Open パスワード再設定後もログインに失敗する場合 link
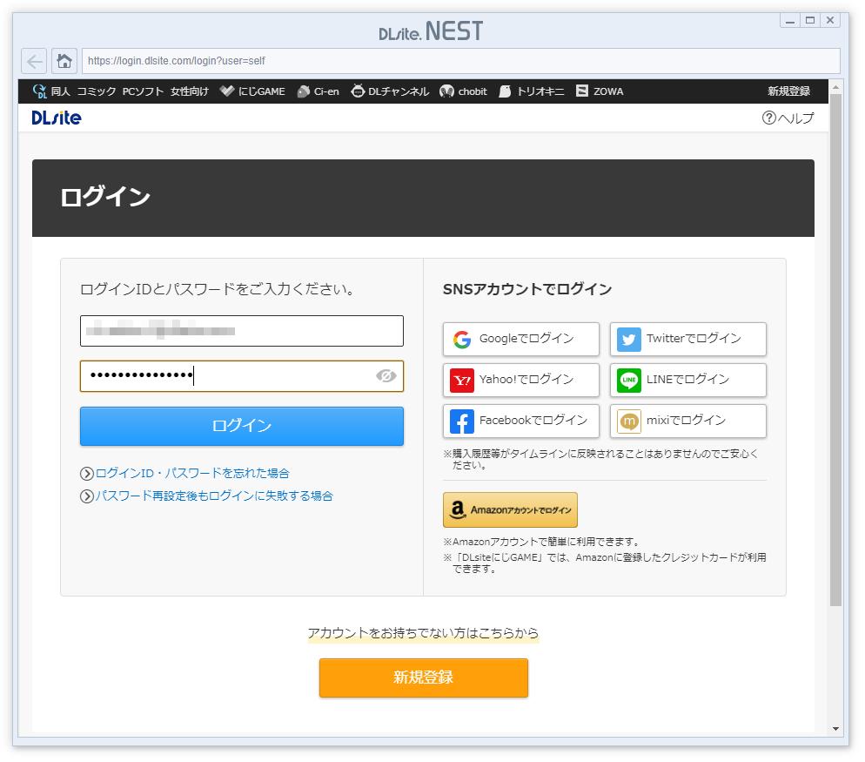This screenshot has width=865, height=762. point(214,496)
